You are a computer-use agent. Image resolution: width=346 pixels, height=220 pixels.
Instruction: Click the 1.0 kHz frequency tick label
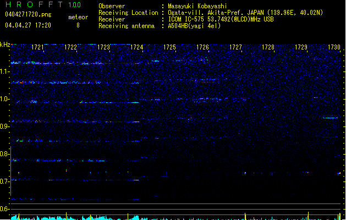pyautogui.click(x=4, y=99)
